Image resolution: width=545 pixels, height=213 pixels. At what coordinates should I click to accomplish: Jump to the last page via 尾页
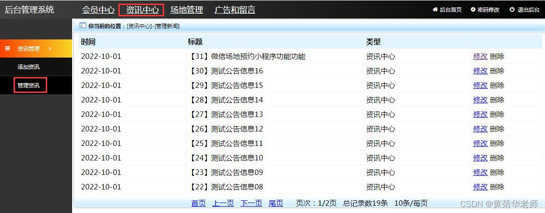click(x=276, y=203)
